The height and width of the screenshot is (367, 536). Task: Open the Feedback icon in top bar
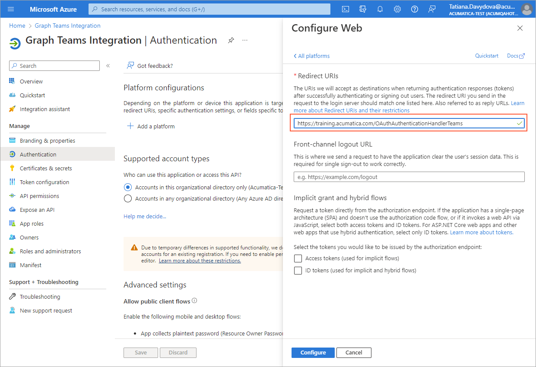(432, 9)
